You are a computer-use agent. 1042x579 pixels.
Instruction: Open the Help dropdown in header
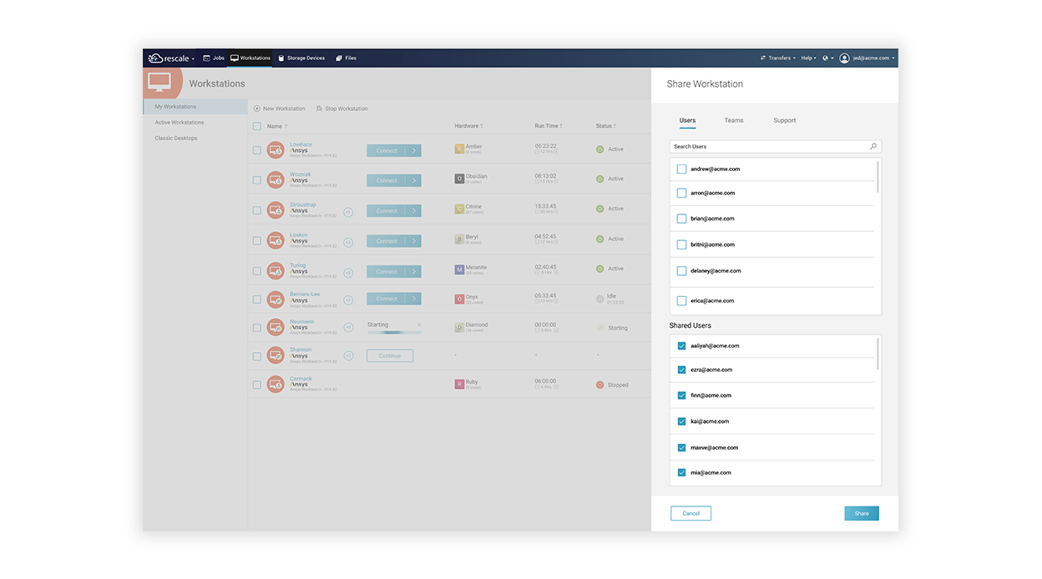(809, 58)
